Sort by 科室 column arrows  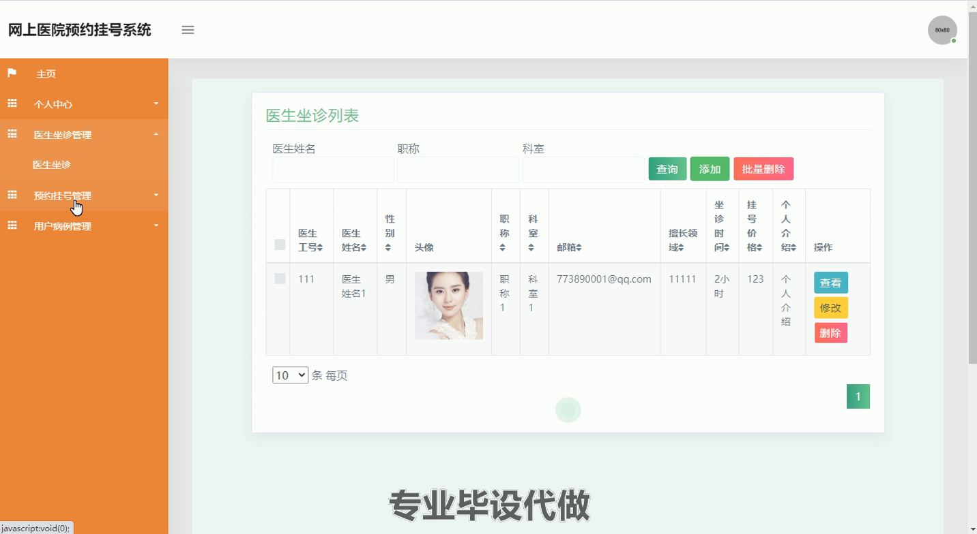coord(531,247)
